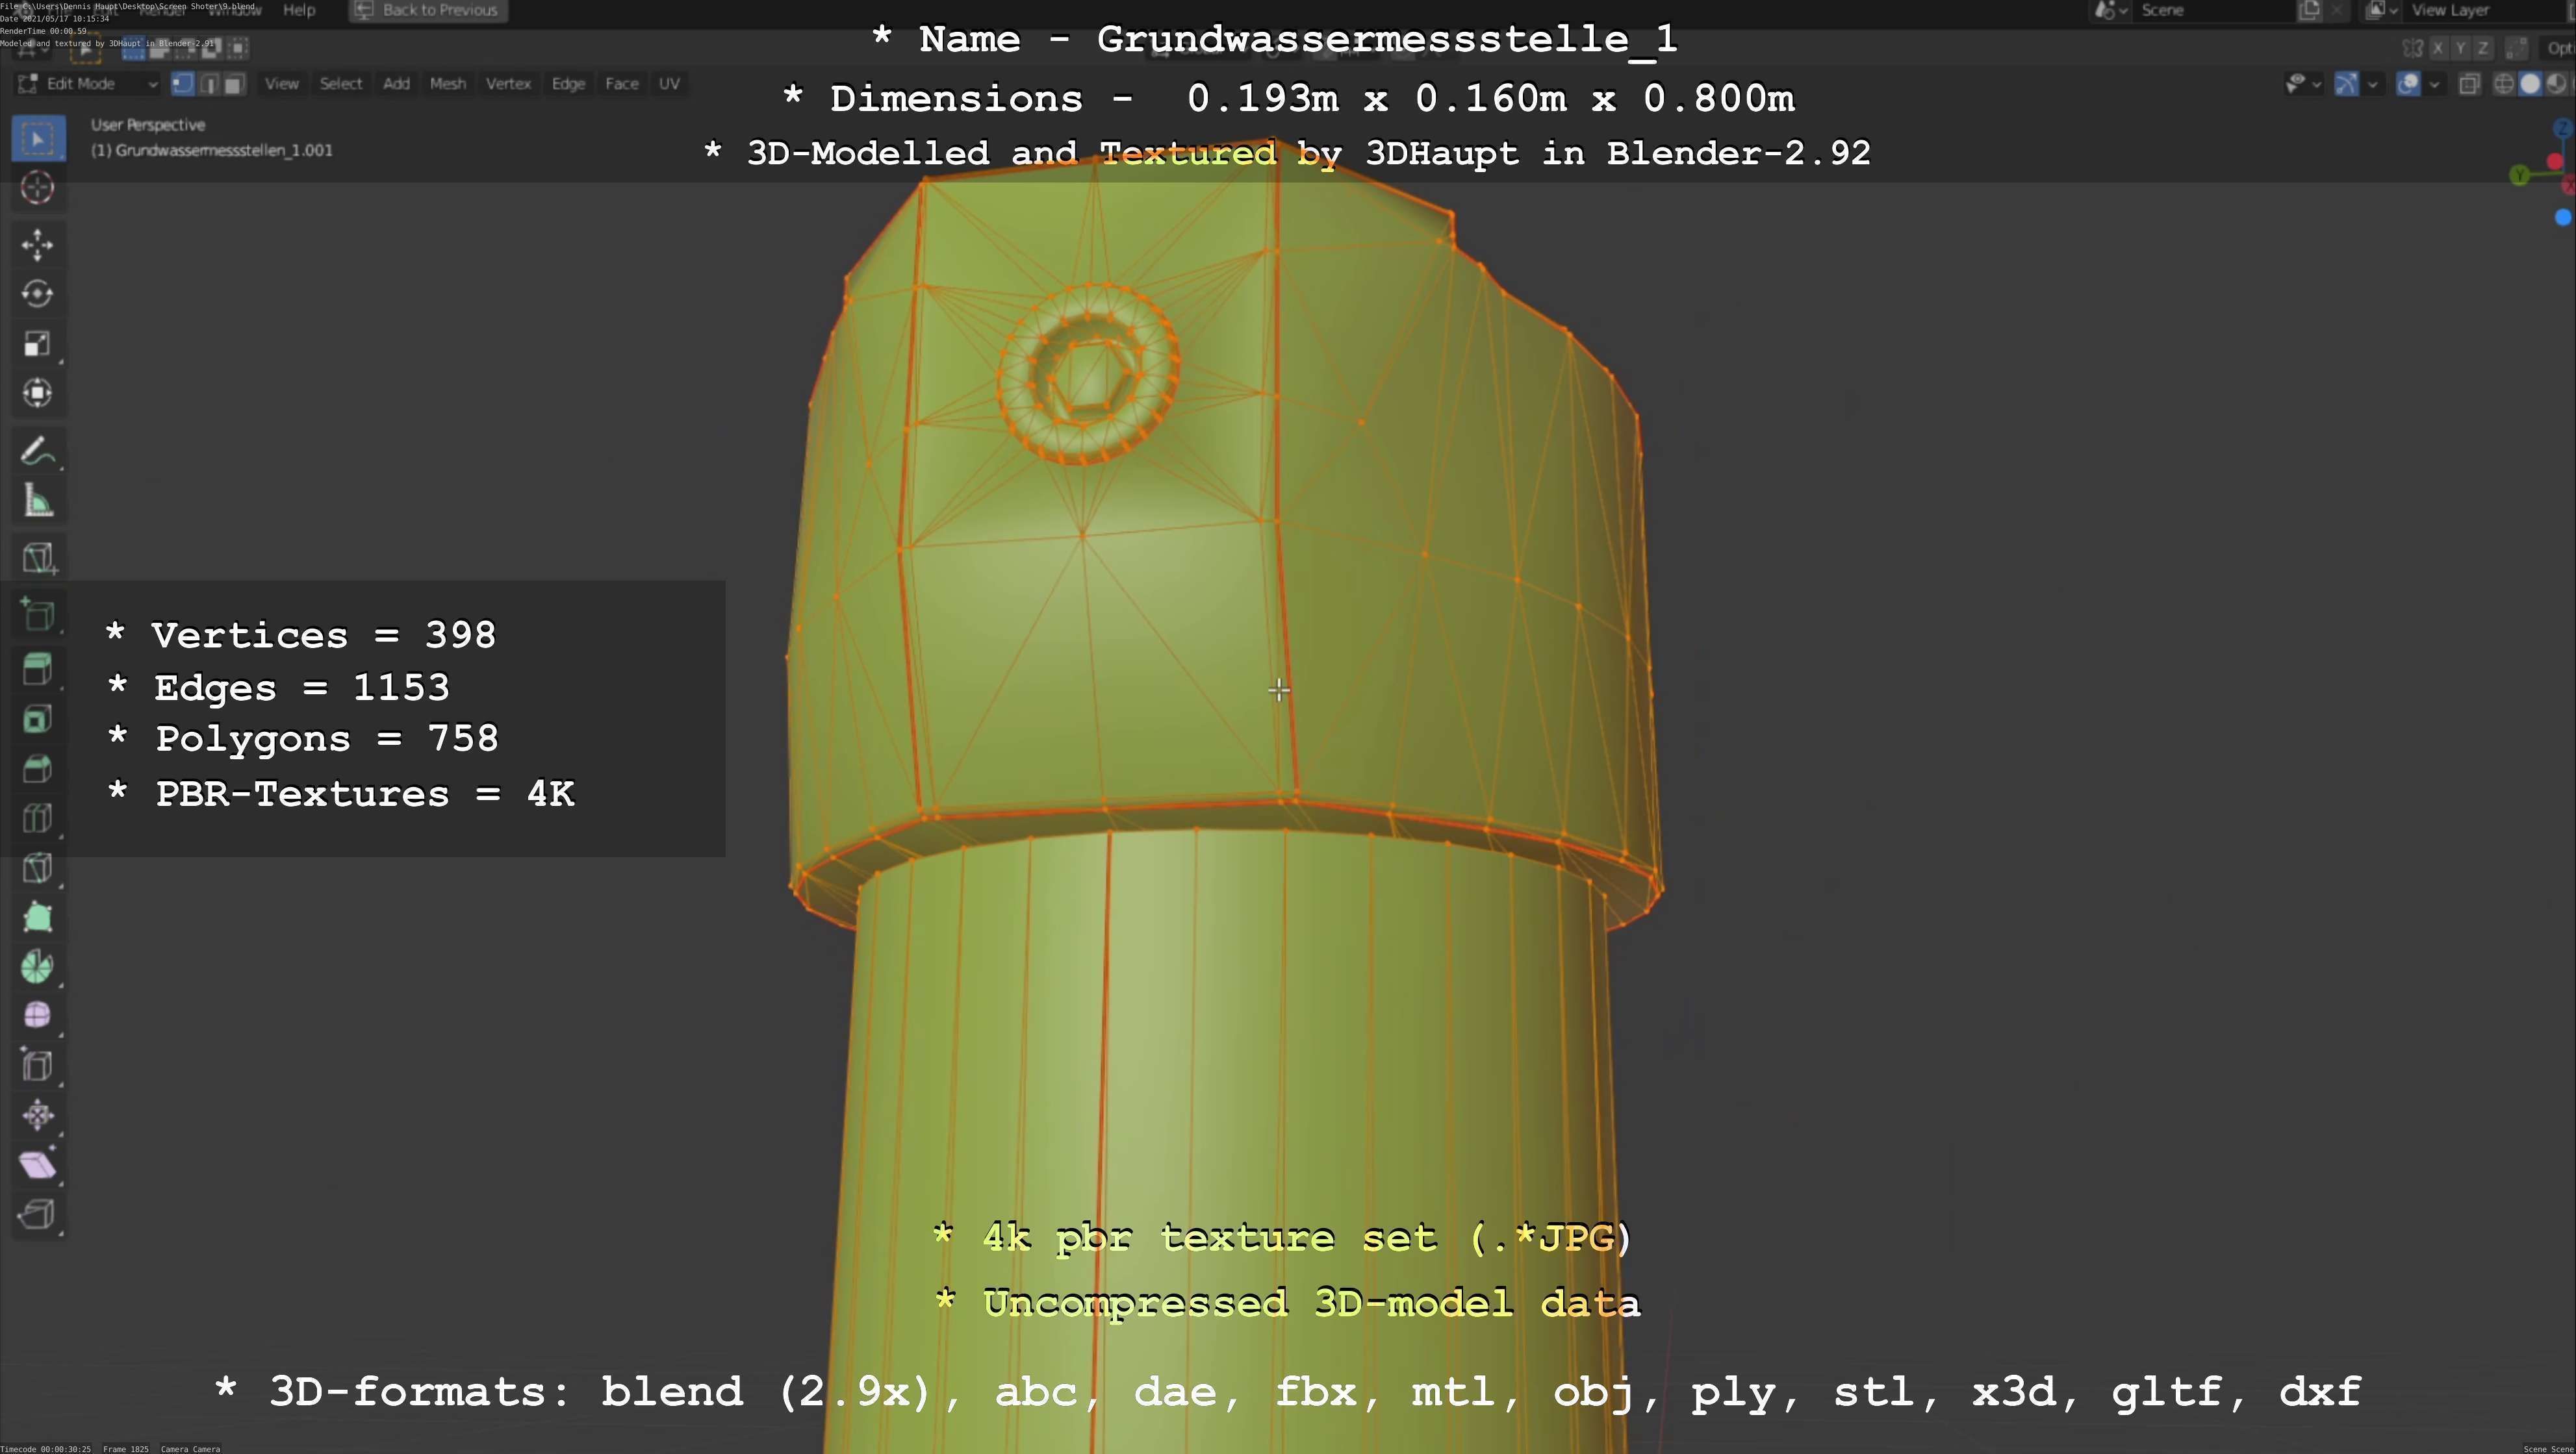Open the UV menu
2576x1454 pixels.
pos(669,84)
